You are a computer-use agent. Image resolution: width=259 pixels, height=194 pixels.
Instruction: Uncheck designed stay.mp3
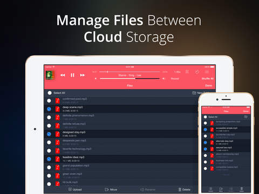(49, 134)
